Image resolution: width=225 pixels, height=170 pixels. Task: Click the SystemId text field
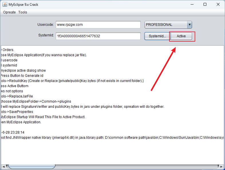pos(98,36)
